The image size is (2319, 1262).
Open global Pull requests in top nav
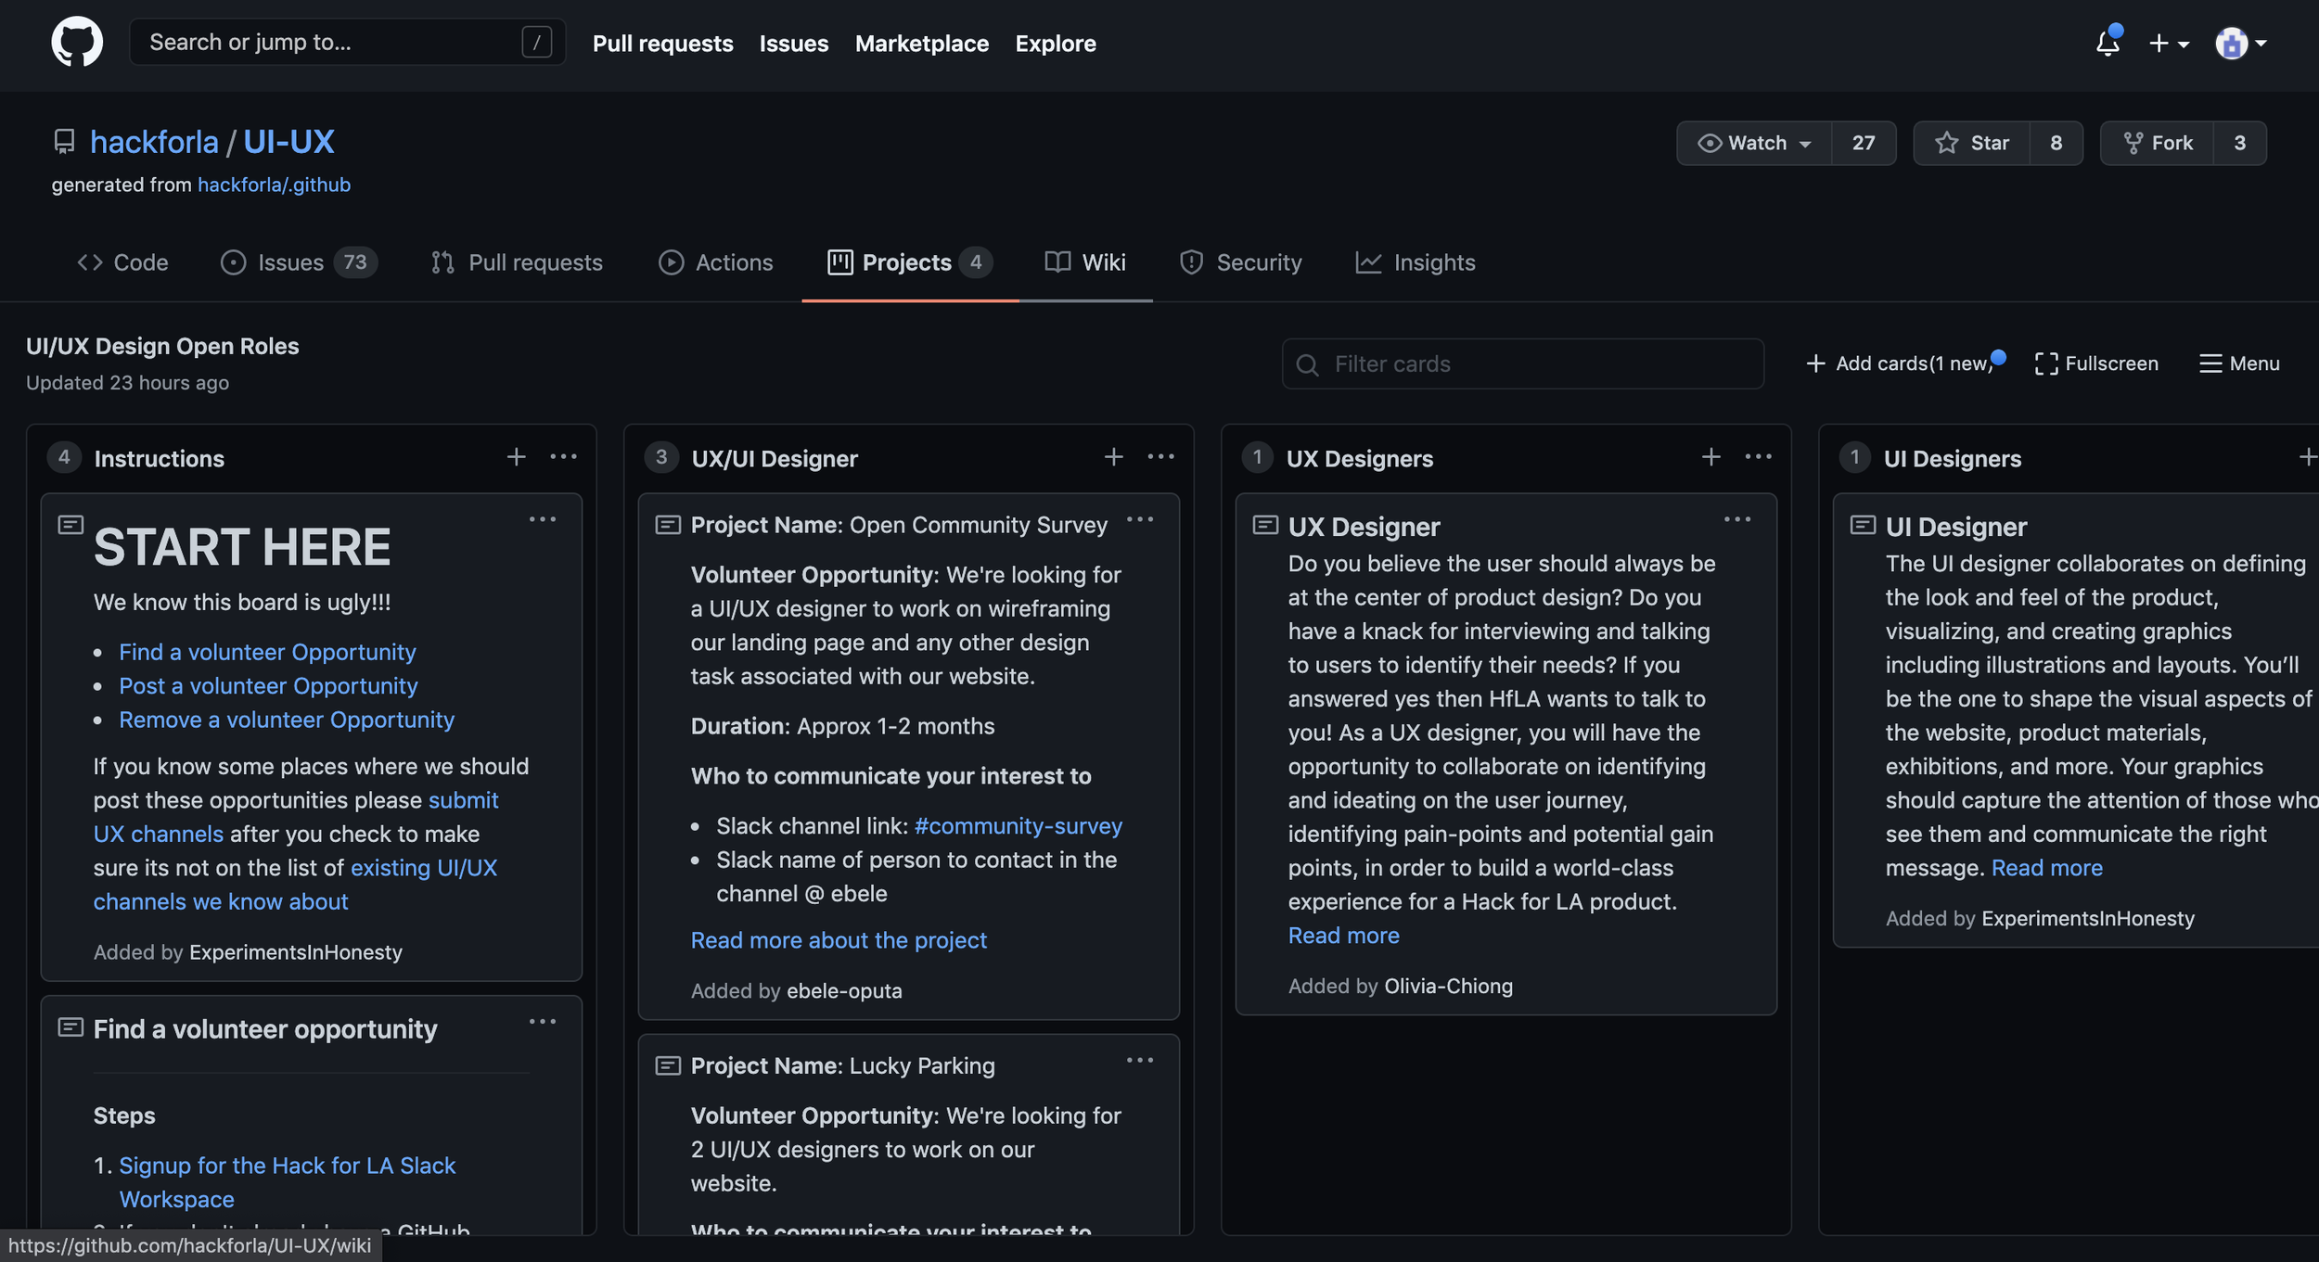pyautogui.click(x=662, y=44)
